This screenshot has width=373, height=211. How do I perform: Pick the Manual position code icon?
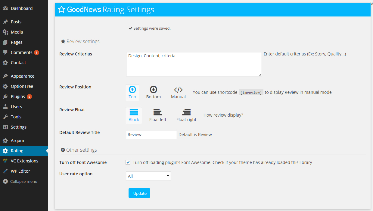[x=178, y=90]
